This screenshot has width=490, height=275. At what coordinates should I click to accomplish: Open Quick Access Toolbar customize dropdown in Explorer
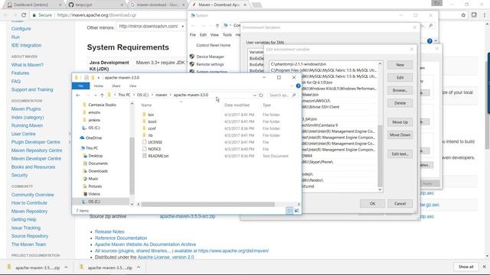click(99, 78)
